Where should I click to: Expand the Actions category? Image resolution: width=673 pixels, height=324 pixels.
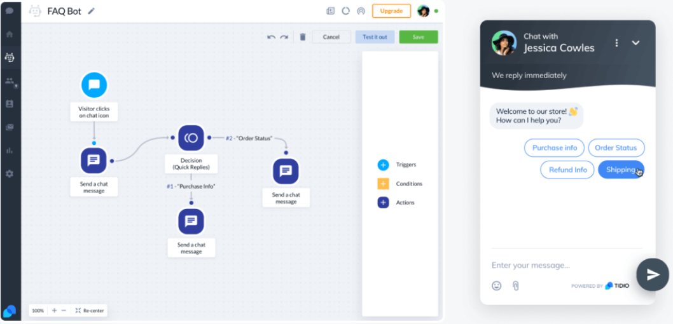383,203
